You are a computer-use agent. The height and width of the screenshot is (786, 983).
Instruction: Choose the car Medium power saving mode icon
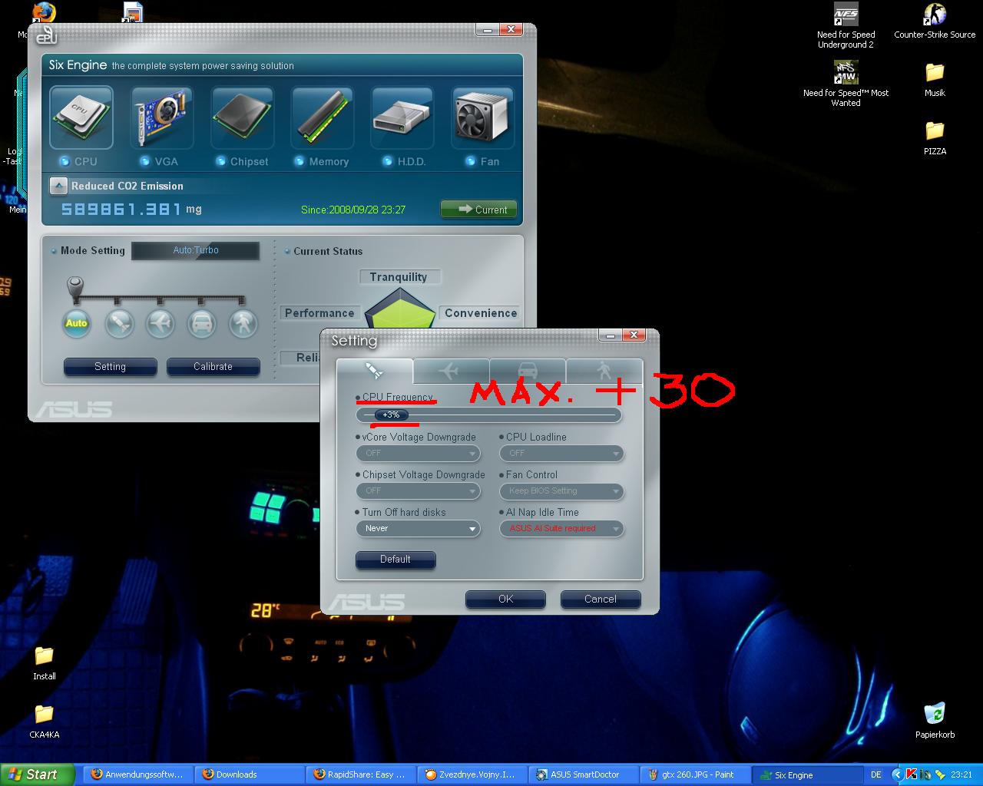point(202,324)
